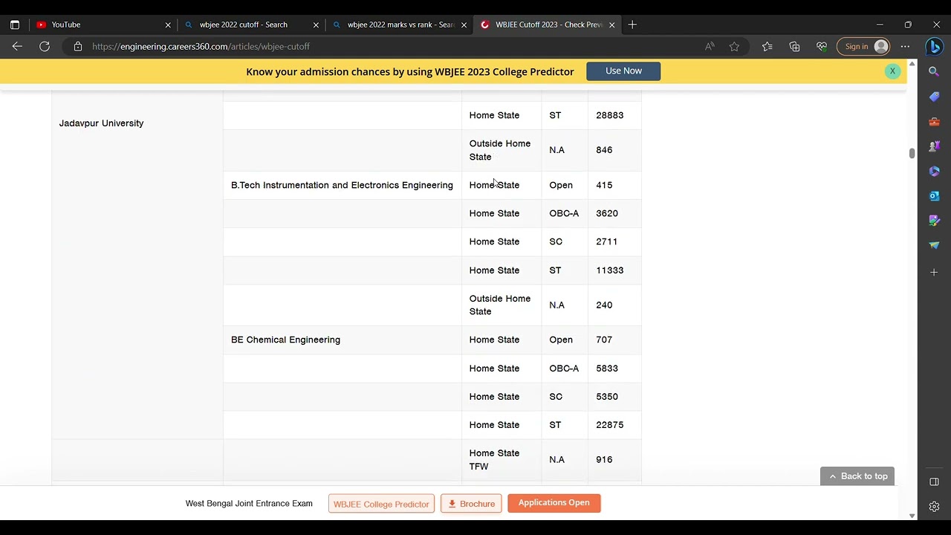Open the Bing chat sidebar icon
The image size is (951, 535).
pyautogui.click(x=935, y=46)
